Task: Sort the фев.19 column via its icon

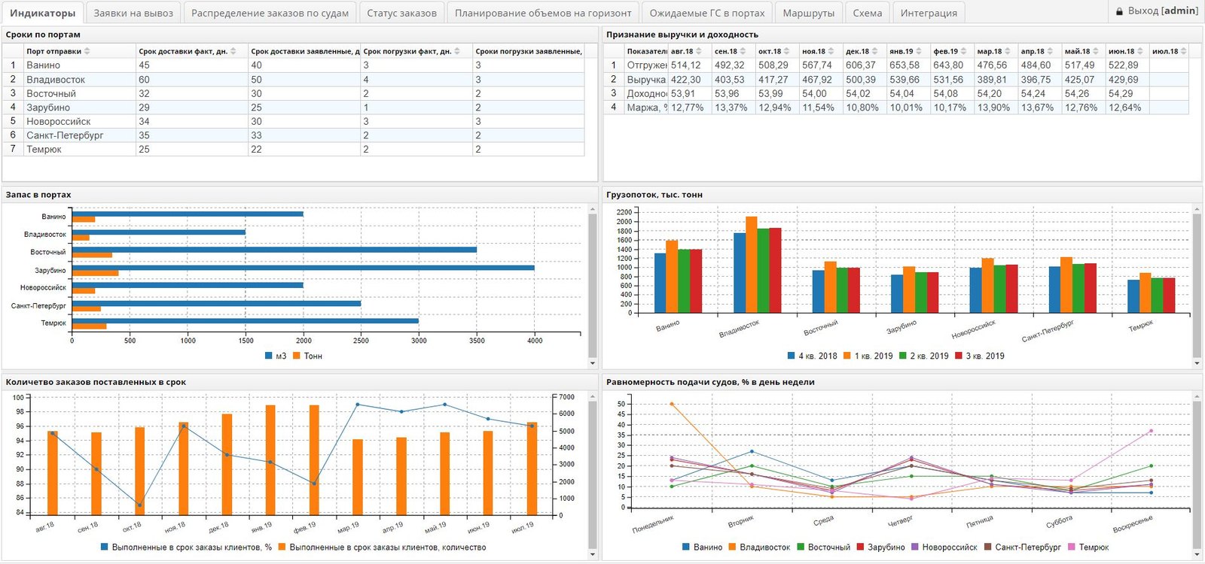Action: [x=963, y=51]
